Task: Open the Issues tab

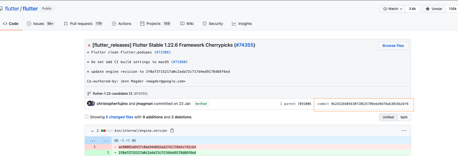Action: point(41,24)
